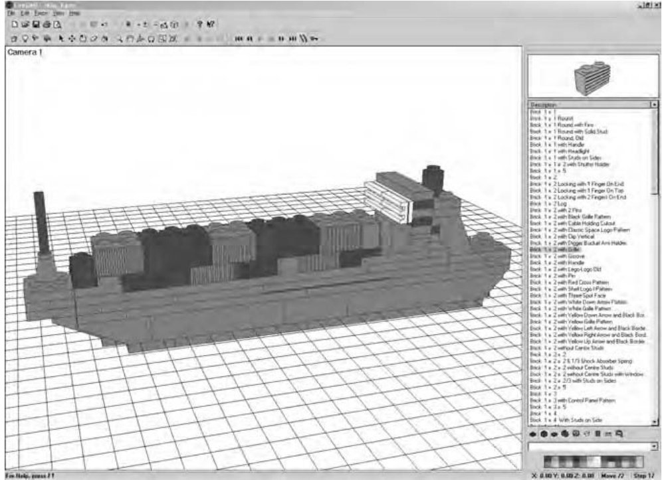Screen dimensions: 662x480
Task: Click the New project toolbar icon
Action: pyautogui.click(x=15, y=25)
